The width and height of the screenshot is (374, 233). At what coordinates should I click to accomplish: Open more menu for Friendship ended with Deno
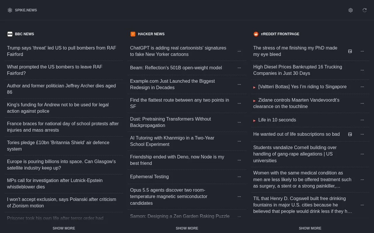pos(239,160)
